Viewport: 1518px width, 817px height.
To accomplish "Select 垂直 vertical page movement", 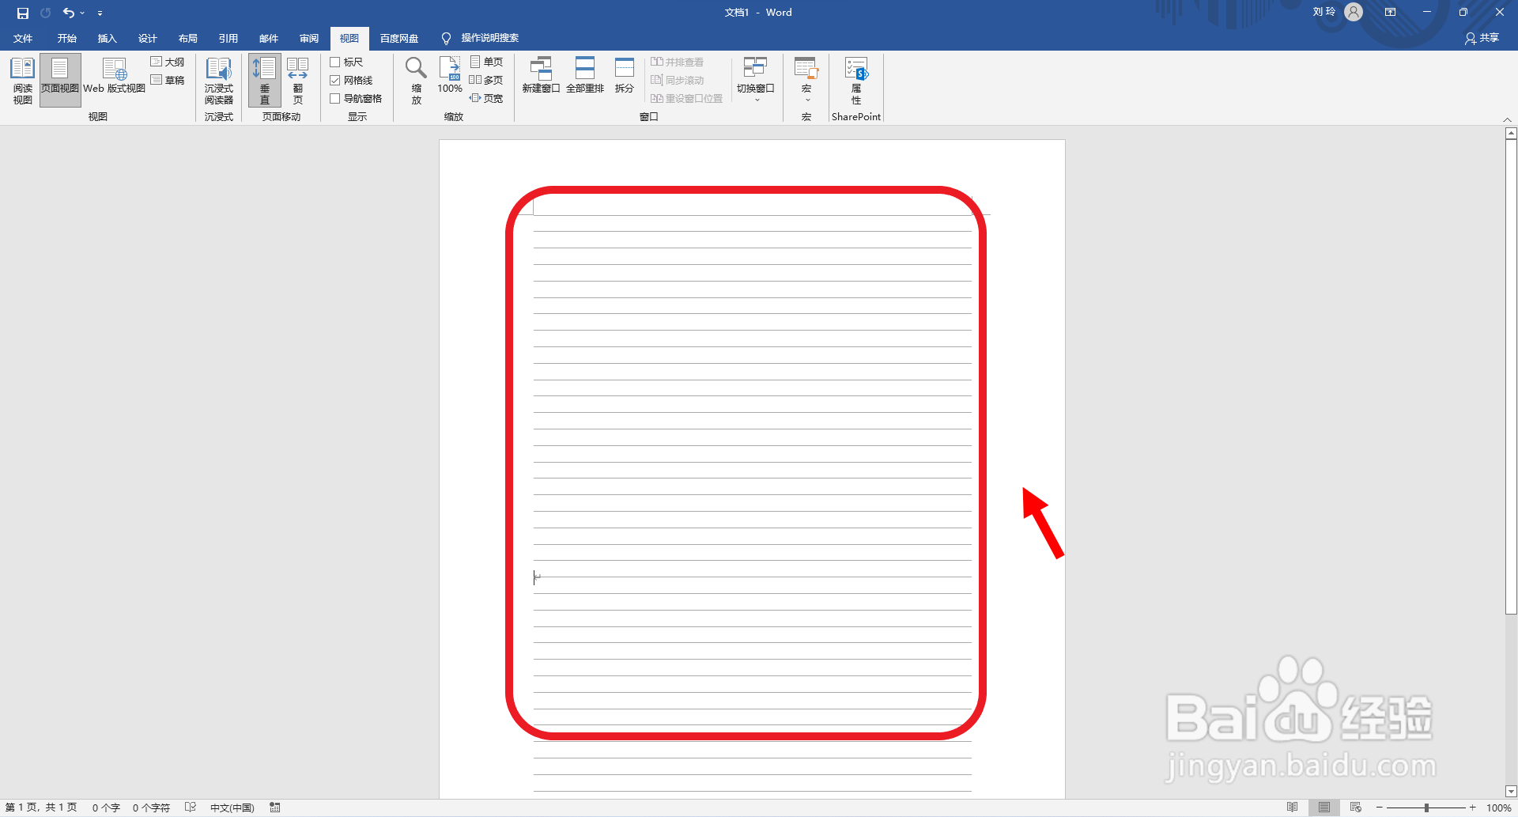I will pos(265,81).
